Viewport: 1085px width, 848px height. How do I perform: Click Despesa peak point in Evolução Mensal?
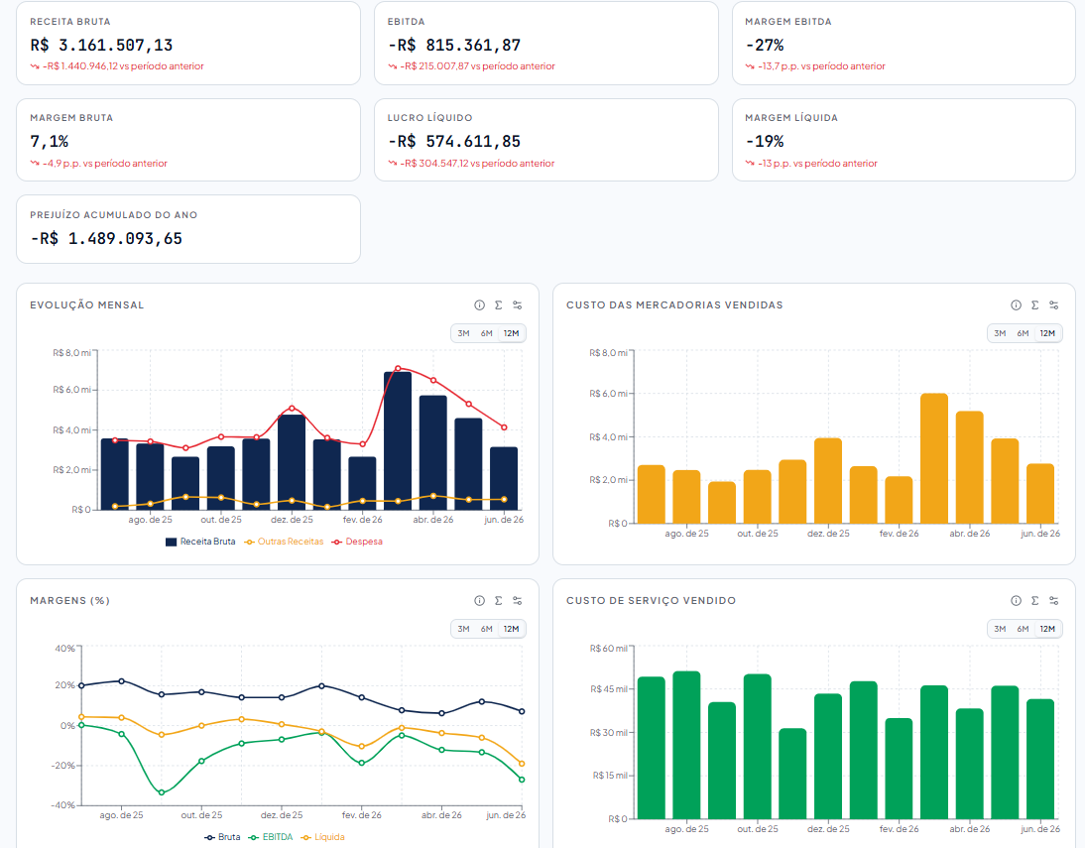point(398,368)
